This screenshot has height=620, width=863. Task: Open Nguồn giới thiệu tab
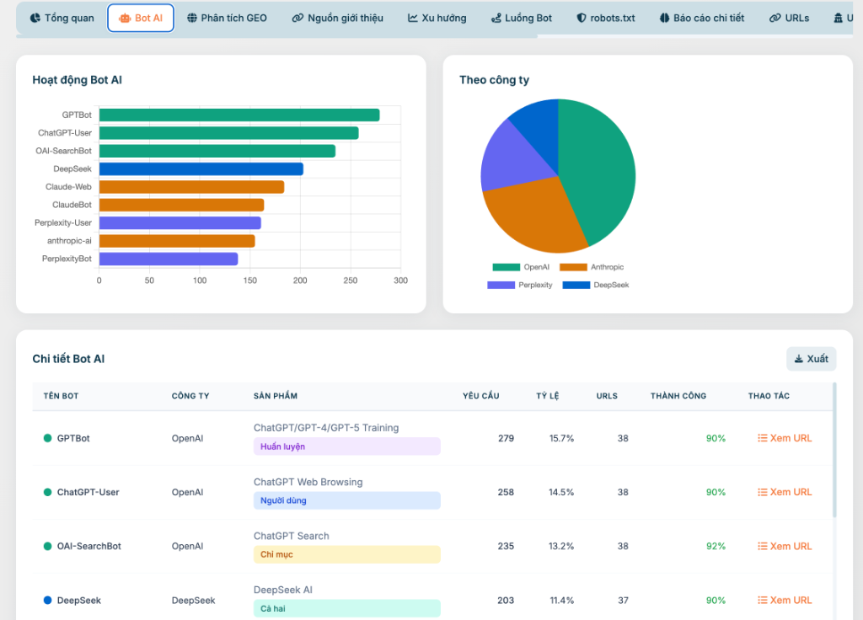337,19
